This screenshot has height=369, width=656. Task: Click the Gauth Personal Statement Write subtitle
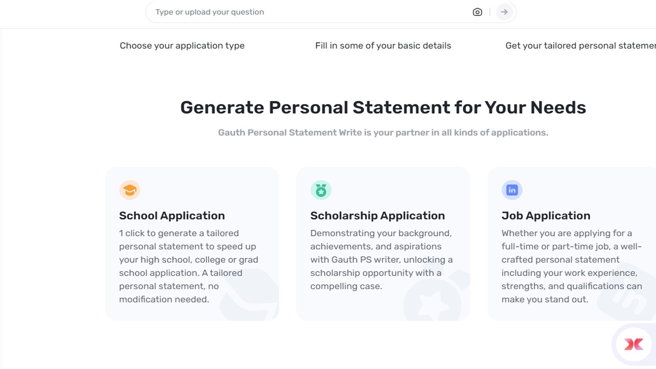(383, 132)
